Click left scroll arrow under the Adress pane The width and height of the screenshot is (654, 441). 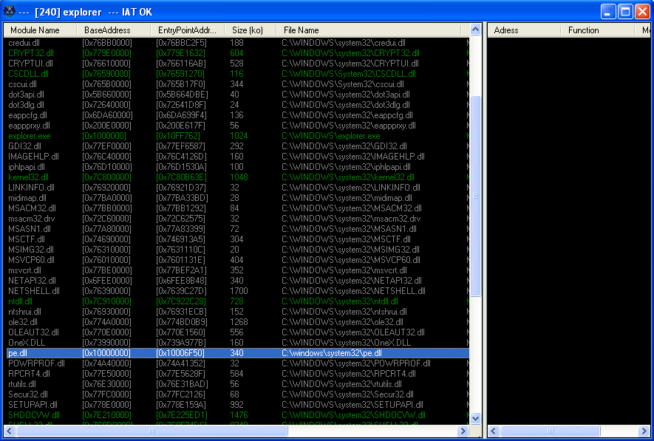click(x=494, y=431)
